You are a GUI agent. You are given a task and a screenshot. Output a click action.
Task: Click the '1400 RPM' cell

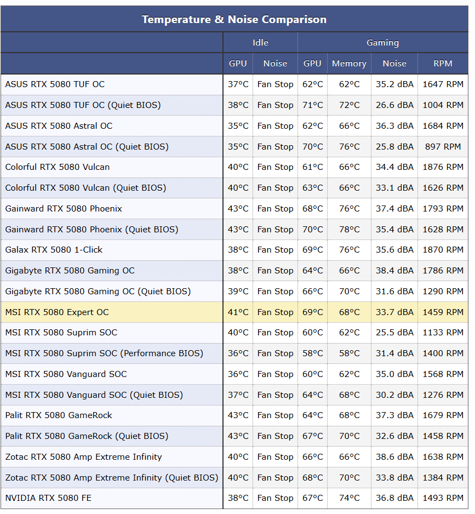pos(443,353)
